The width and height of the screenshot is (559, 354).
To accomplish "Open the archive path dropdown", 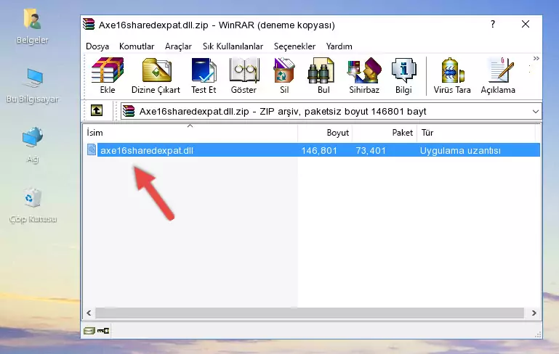I will click(x=536, y=112).
